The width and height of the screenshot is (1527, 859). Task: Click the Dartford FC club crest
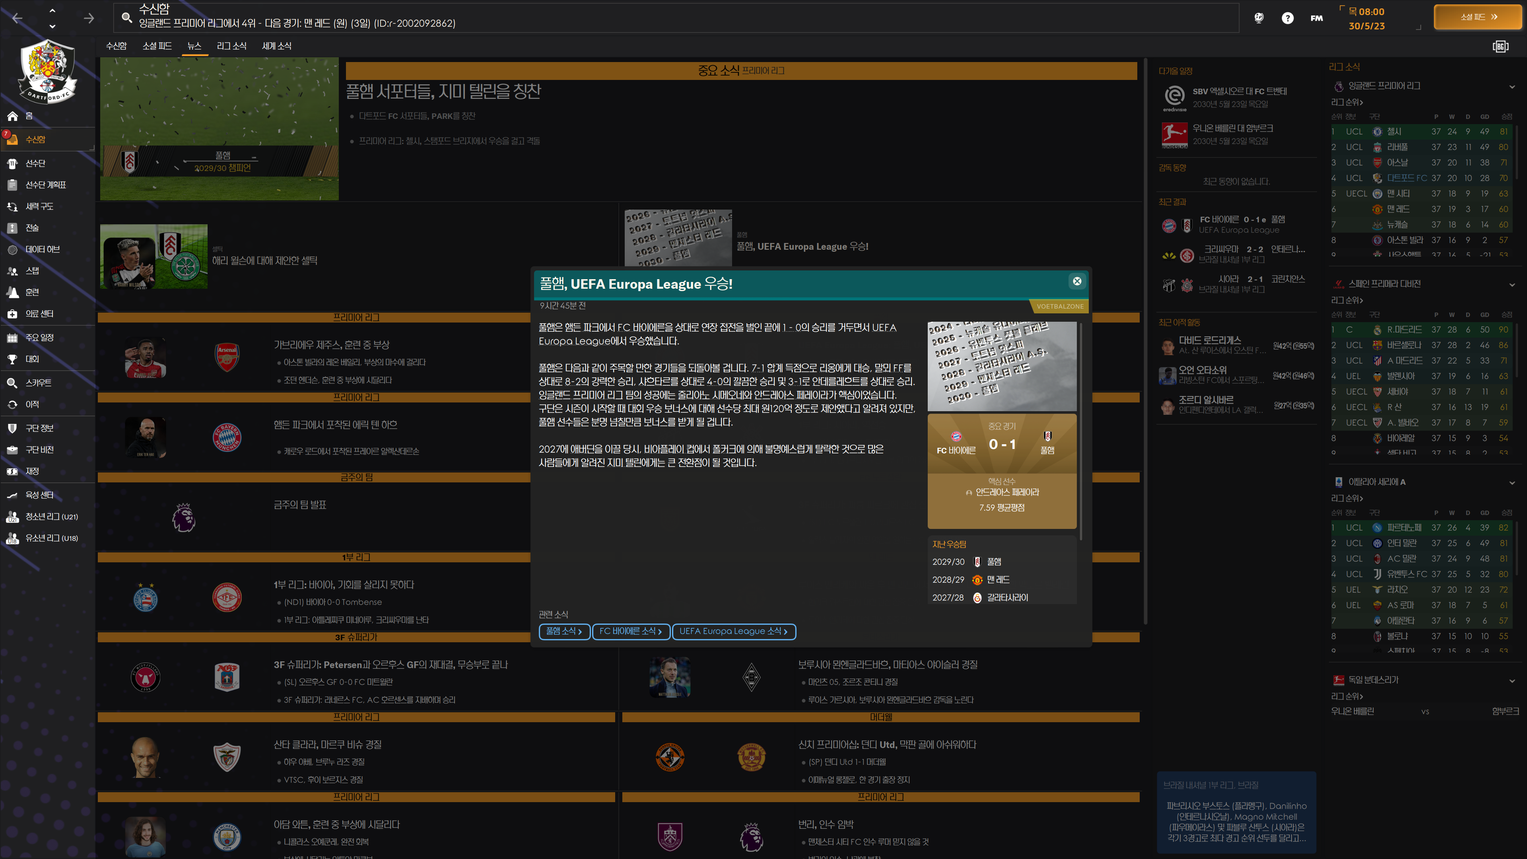pos(47,71)
